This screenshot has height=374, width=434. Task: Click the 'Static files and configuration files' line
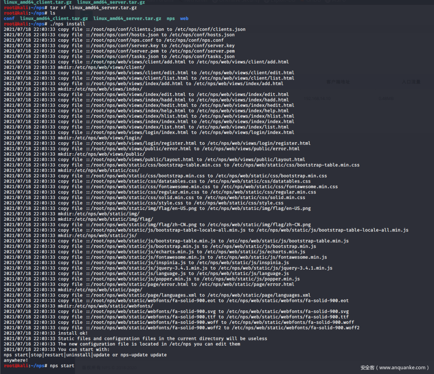(135, 339)
